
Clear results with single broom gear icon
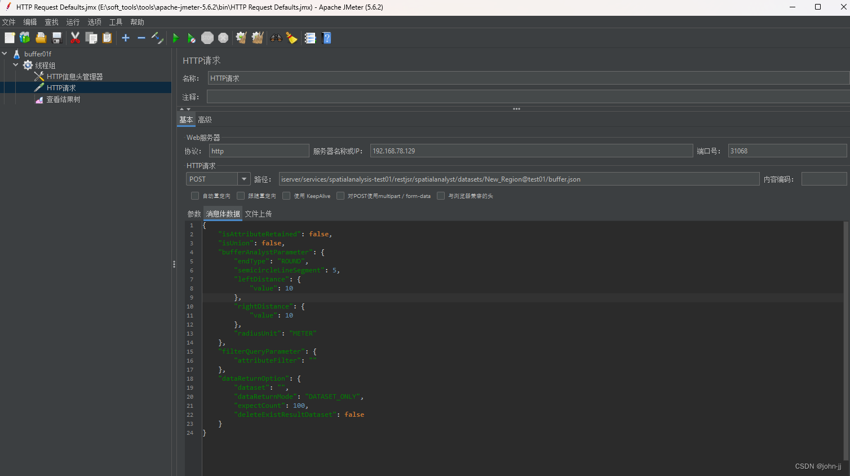click(241, 38)
